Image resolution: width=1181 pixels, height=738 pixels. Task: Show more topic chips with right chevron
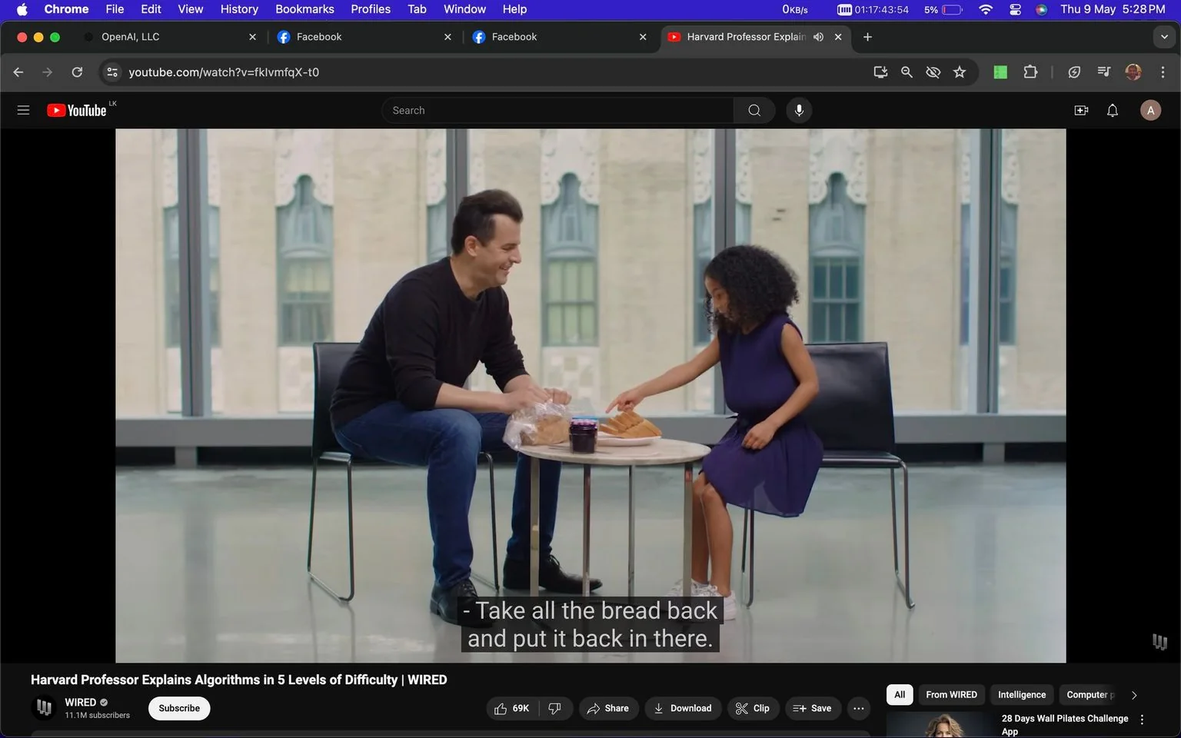point(1134,695)
